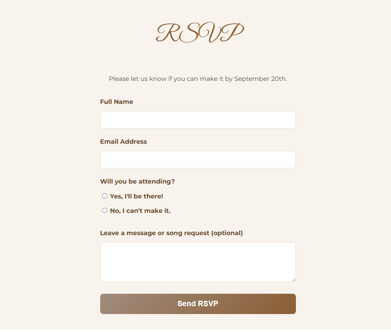Click inside the message or song request textarea
The width and height of the screenshot is (391, 332).
click(198, 262)
